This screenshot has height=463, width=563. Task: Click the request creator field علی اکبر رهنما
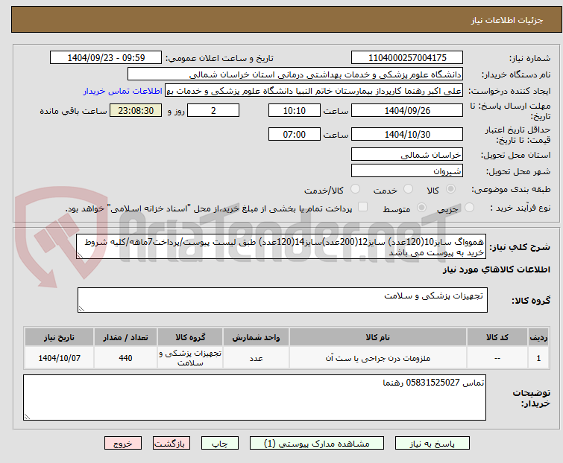click(314, 91)
